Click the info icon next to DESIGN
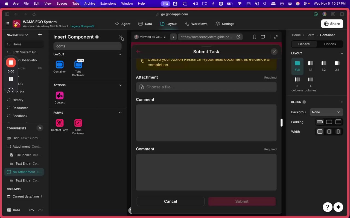 pos(304,102)
